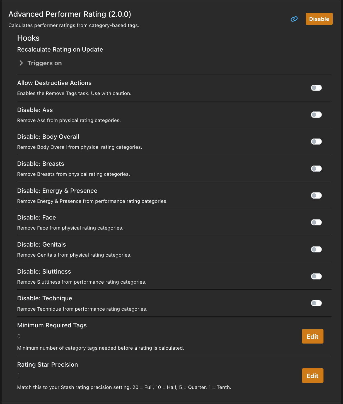Click the Hooks section heading

[x=28, y=38]
